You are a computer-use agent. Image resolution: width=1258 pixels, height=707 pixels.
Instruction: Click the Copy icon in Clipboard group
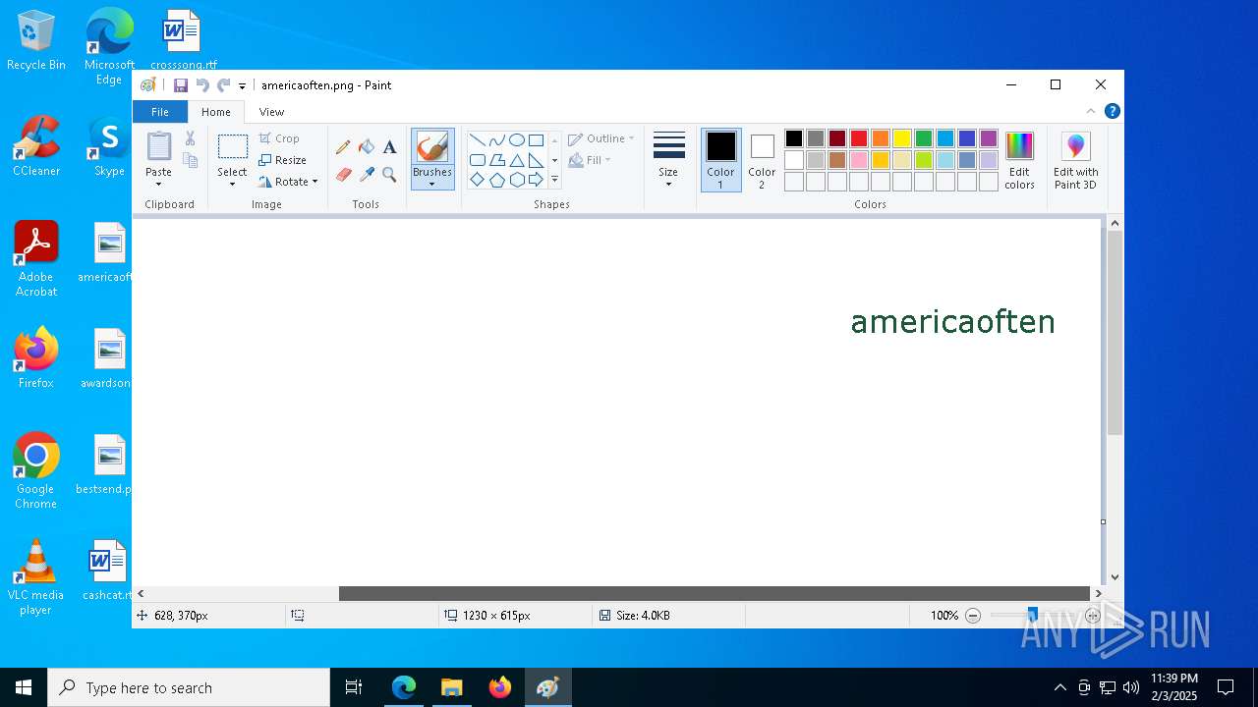click(x=191, y=160)
